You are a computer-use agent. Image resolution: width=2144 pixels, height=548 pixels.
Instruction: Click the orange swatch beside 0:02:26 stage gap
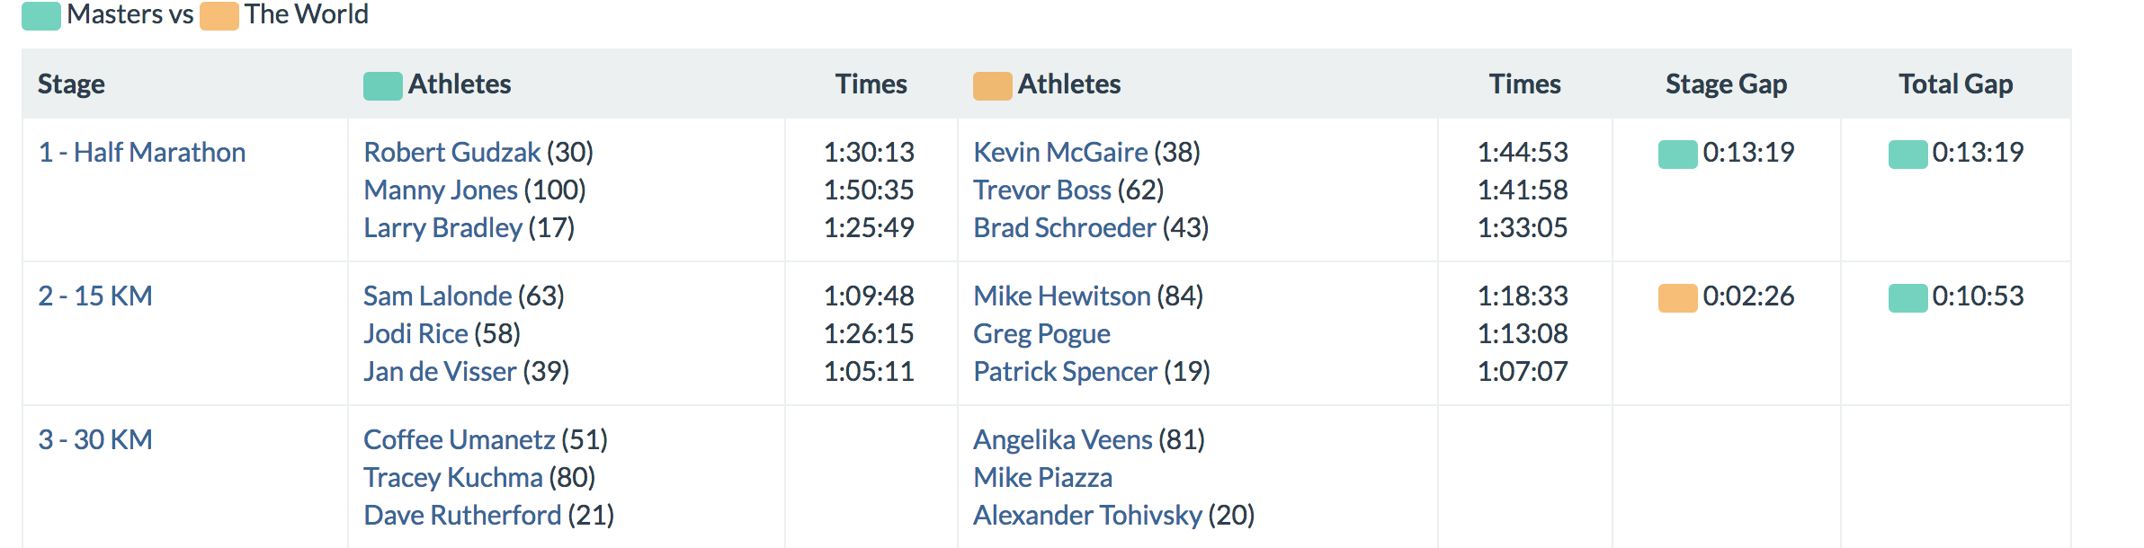1677,297
